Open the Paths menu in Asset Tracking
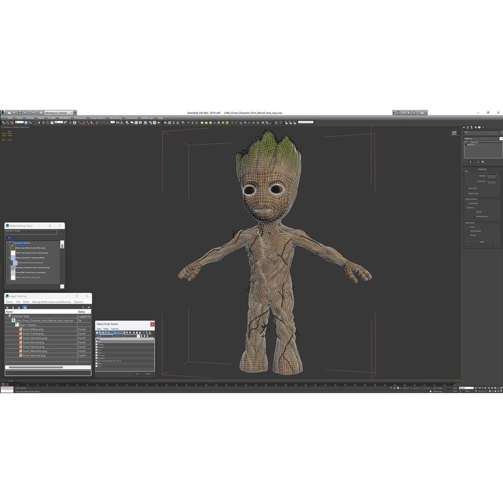This screenshot has height=503, width=503. point(26,302)
